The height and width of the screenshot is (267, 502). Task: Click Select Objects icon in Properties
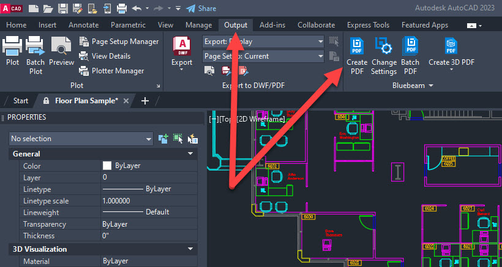click(178, 139)
